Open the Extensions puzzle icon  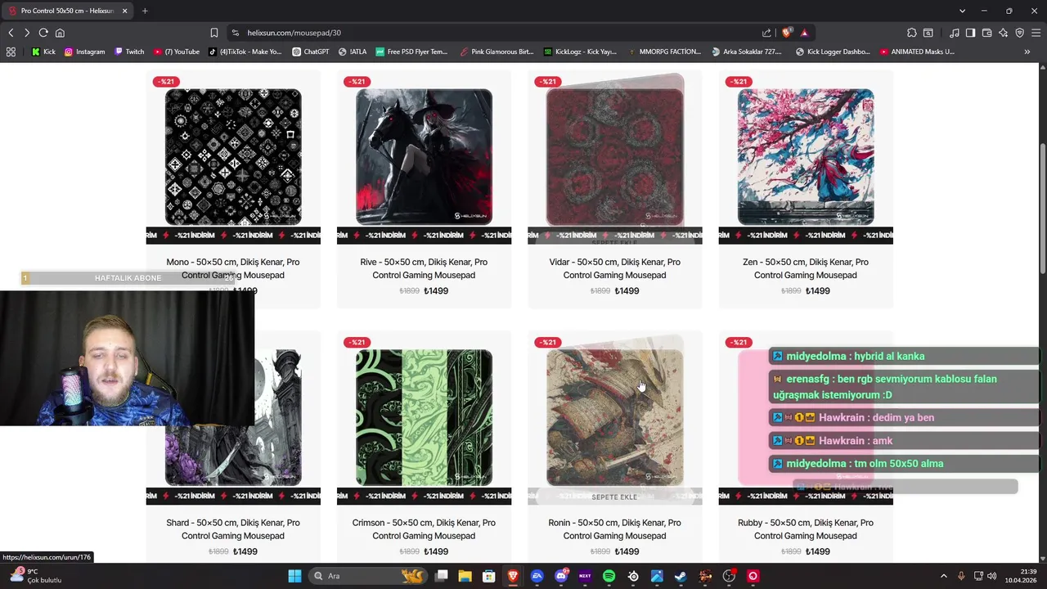pyautogui.click(x=912, y=33)
